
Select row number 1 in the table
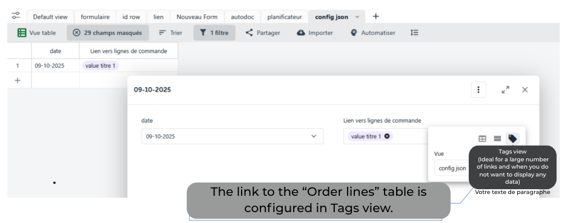tap(17, 65)
